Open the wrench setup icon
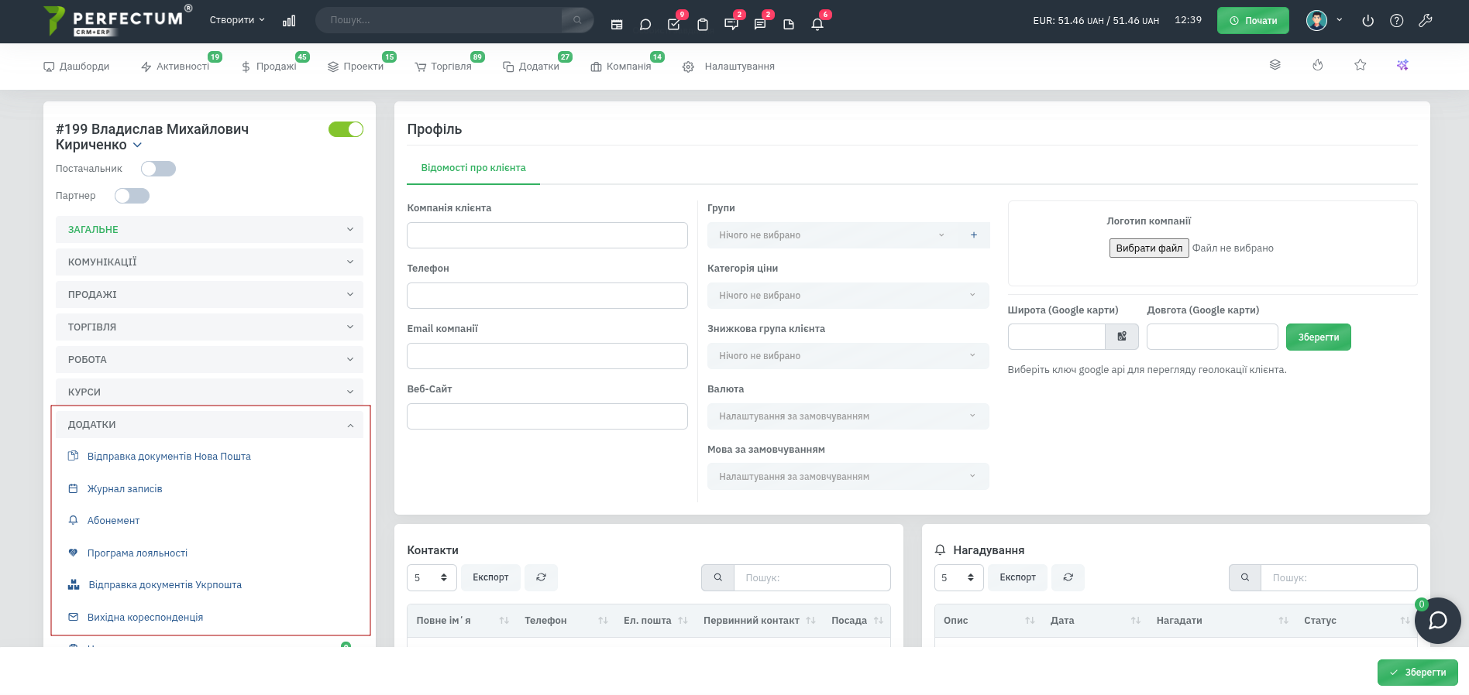The image size is (1469, 695). tap(1426, 21)
